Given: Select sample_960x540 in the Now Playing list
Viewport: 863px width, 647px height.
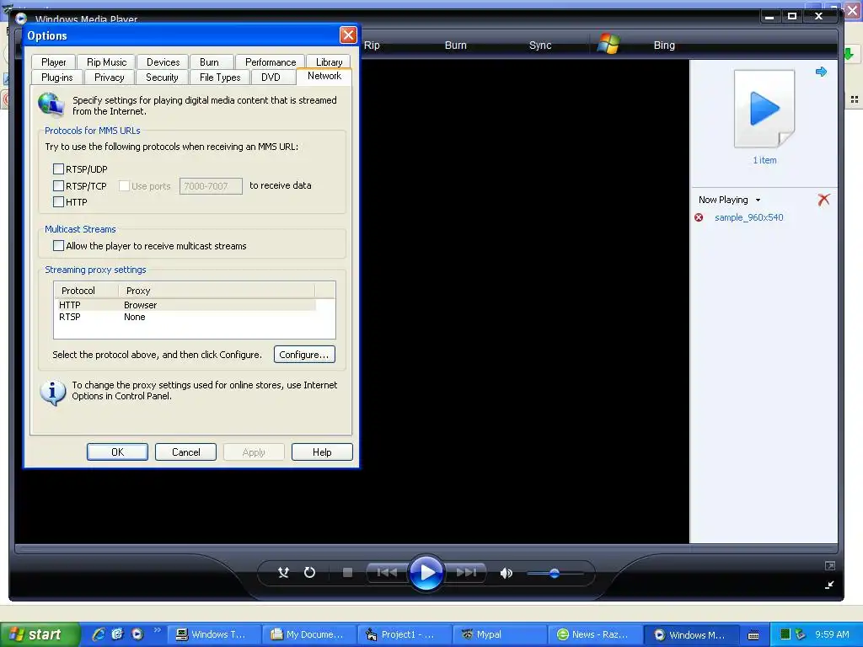Looking at the screenshot, I should [748, 217].
